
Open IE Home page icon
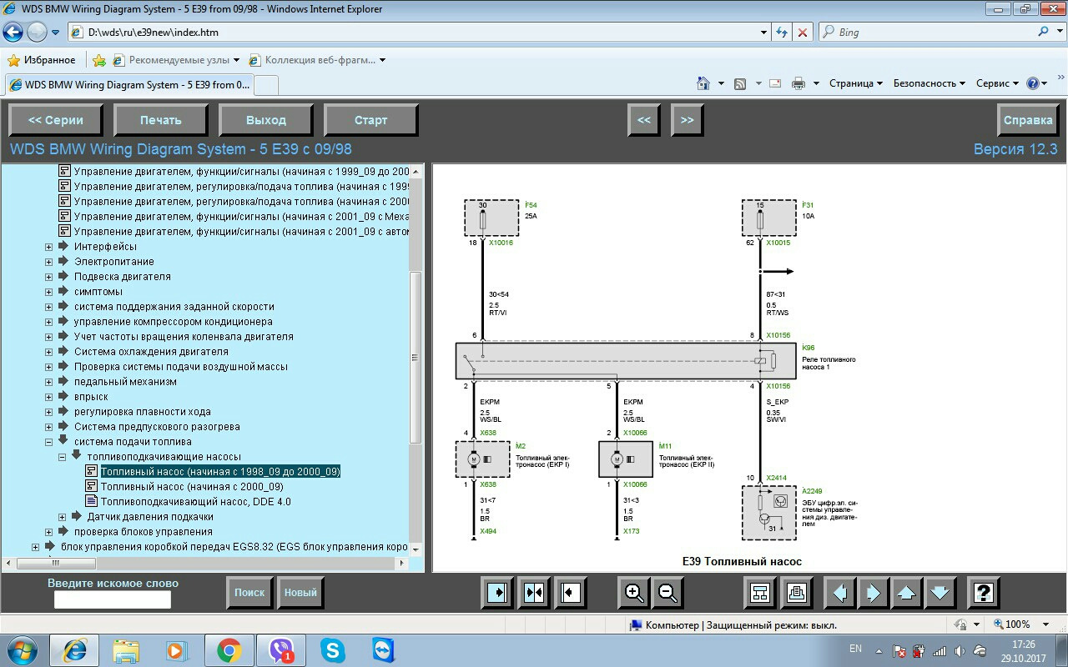tap(703, 83)
